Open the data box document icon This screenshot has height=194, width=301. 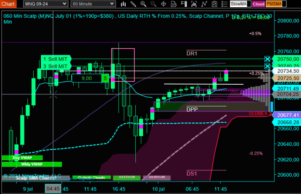click(174, 4)
